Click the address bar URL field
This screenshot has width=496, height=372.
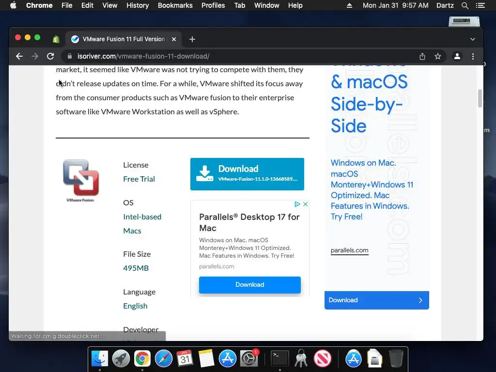coord(240,56)
